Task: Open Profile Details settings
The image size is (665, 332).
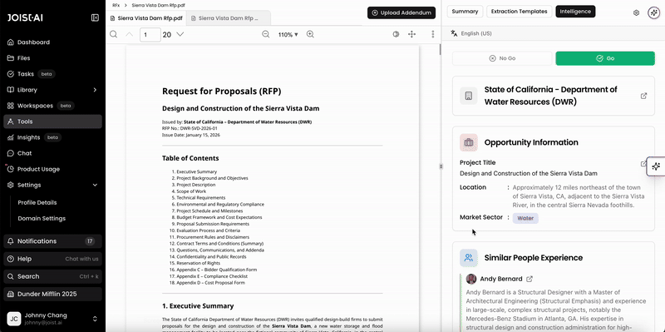Action: pos(37,202)
